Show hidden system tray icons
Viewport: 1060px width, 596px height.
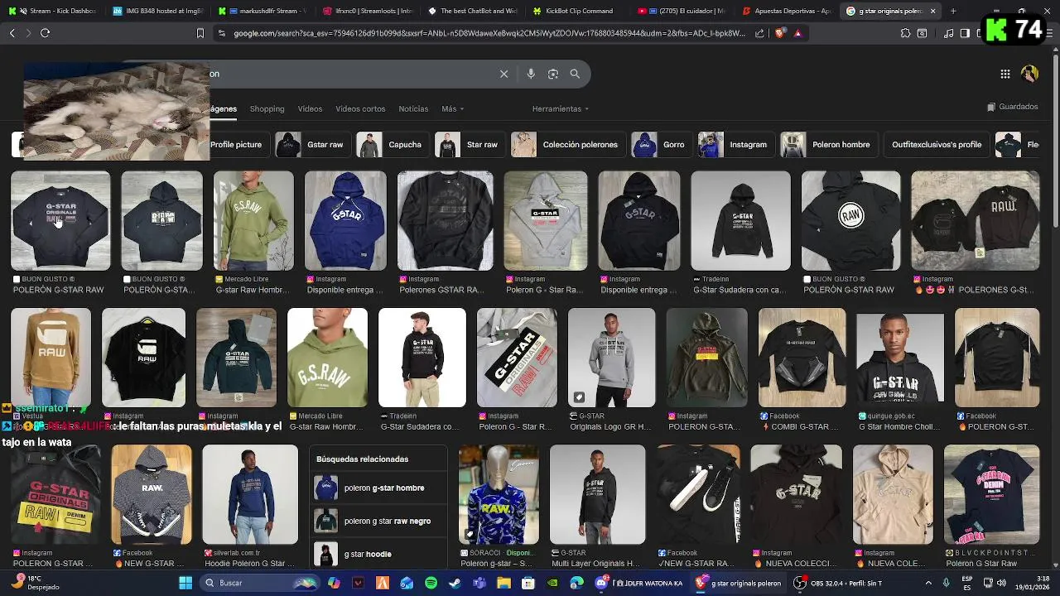[x=927, y=583]
